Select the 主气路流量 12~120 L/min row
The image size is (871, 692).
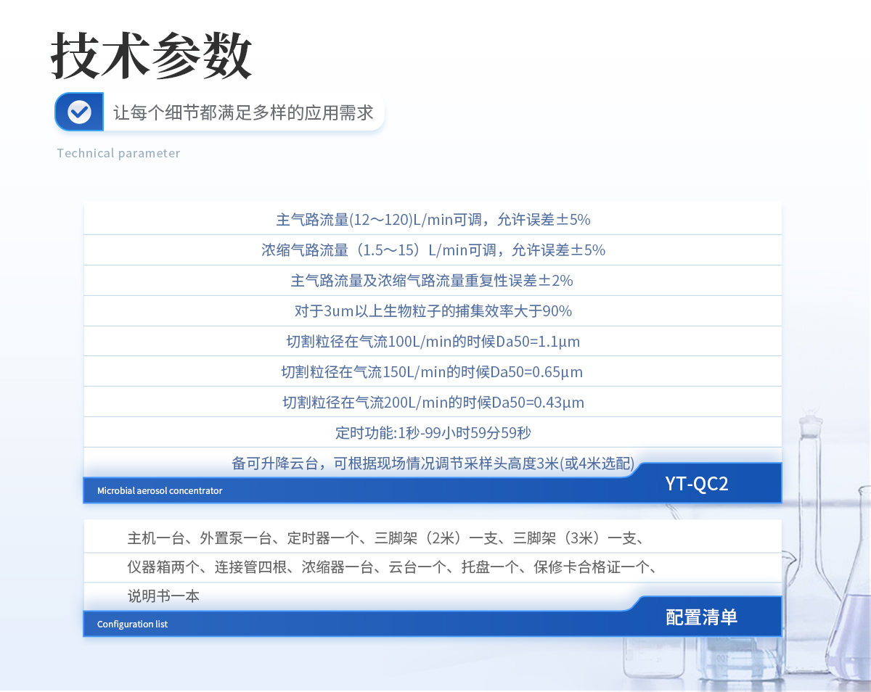pos(433,219)
